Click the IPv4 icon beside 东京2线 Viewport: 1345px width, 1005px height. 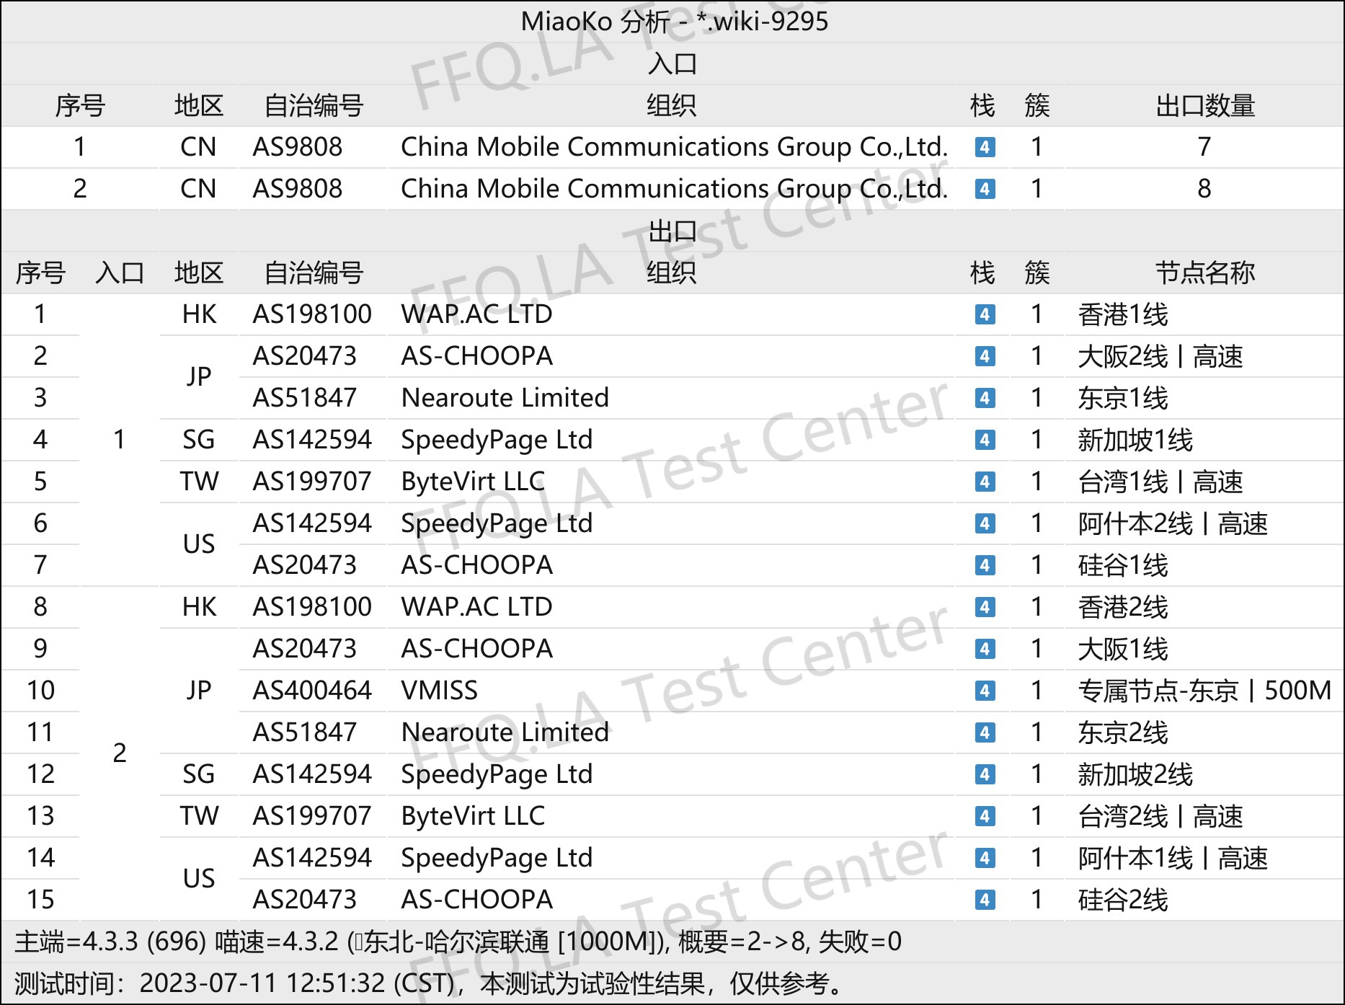[x=985, y=732]
